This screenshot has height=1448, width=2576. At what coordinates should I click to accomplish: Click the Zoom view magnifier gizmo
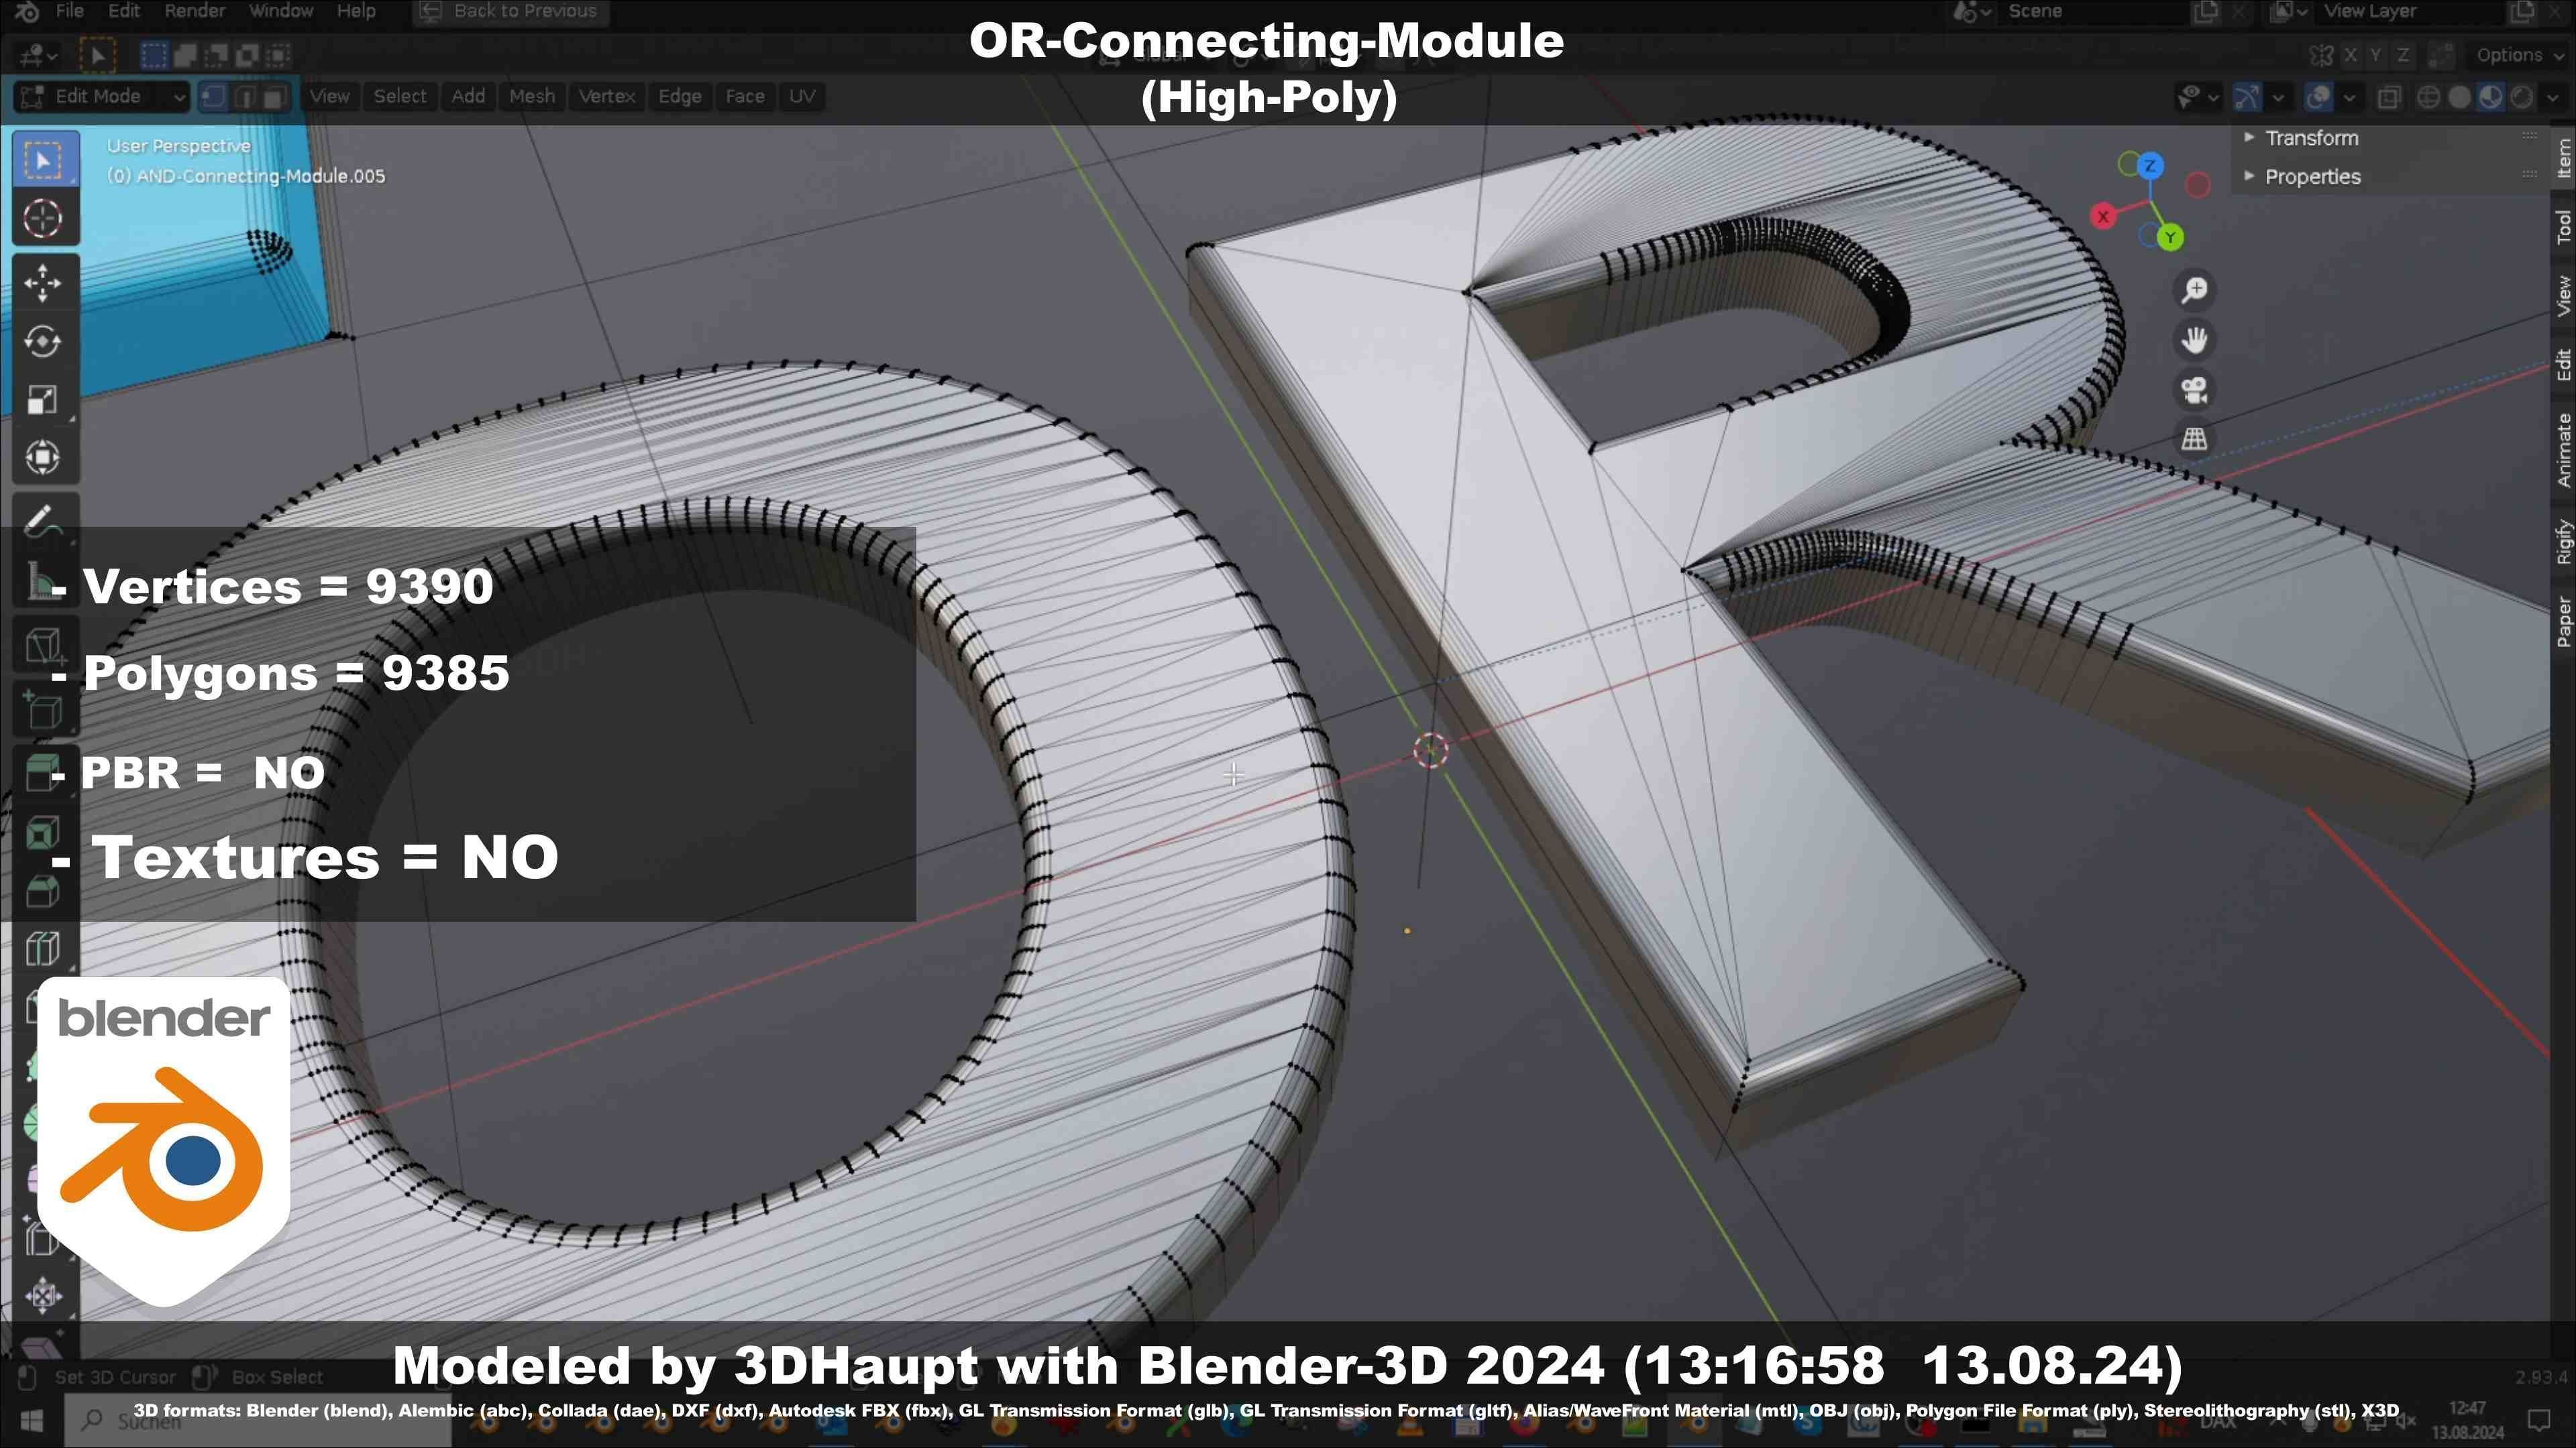point(2195,290)
